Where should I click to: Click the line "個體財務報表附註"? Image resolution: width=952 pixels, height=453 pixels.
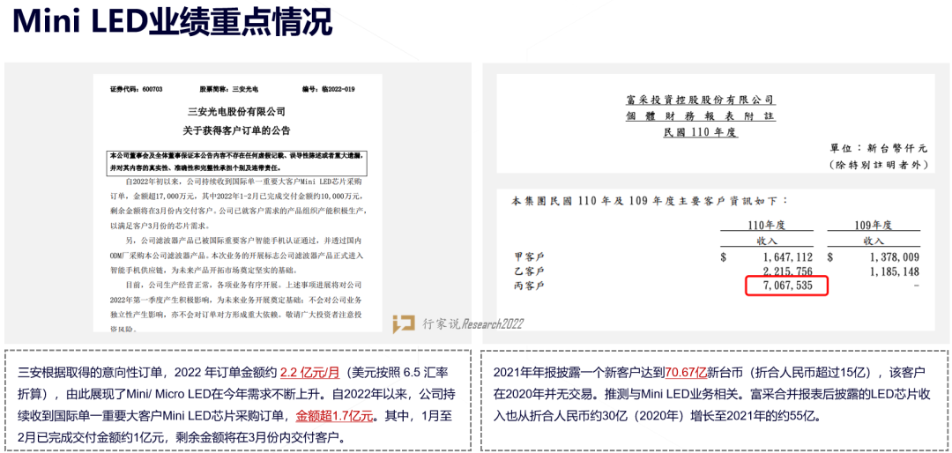click(699, 116)
